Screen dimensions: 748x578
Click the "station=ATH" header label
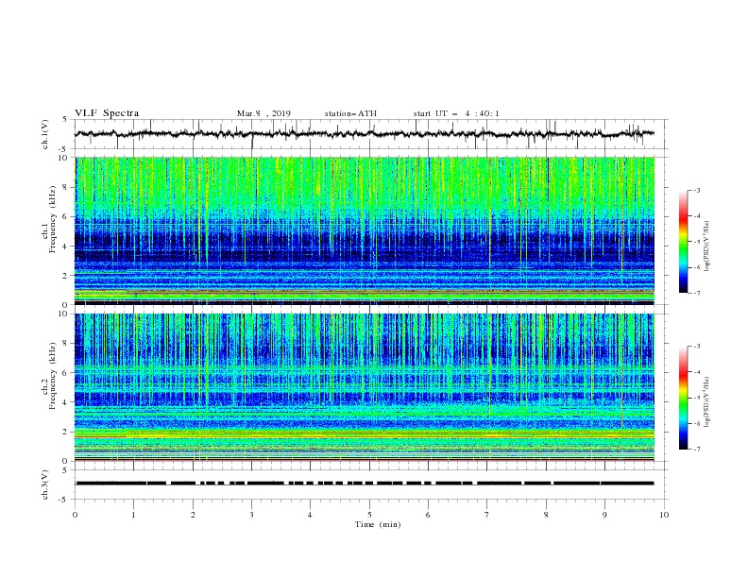tap(350, 113)
